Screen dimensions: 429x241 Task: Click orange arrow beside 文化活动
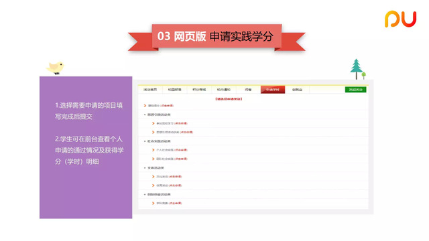(x=154, y=177)
